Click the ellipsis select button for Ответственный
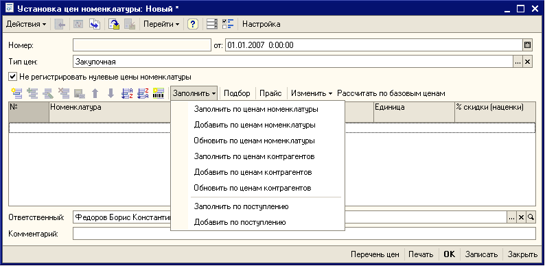Viewport: 545px width, 266px height. (511, 217)
